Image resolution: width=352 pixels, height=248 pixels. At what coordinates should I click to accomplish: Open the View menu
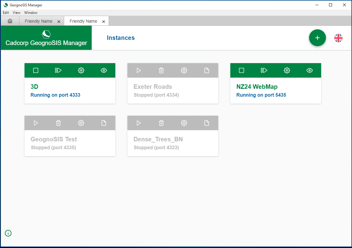point(17,13)
